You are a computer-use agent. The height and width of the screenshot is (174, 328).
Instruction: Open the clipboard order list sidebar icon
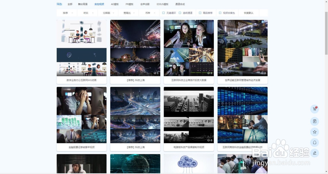[x=315, y=121]
